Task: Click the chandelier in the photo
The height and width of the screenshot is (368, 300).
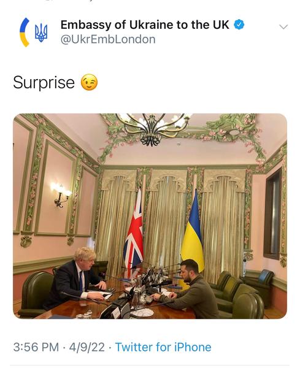Action: pos(153,128)
